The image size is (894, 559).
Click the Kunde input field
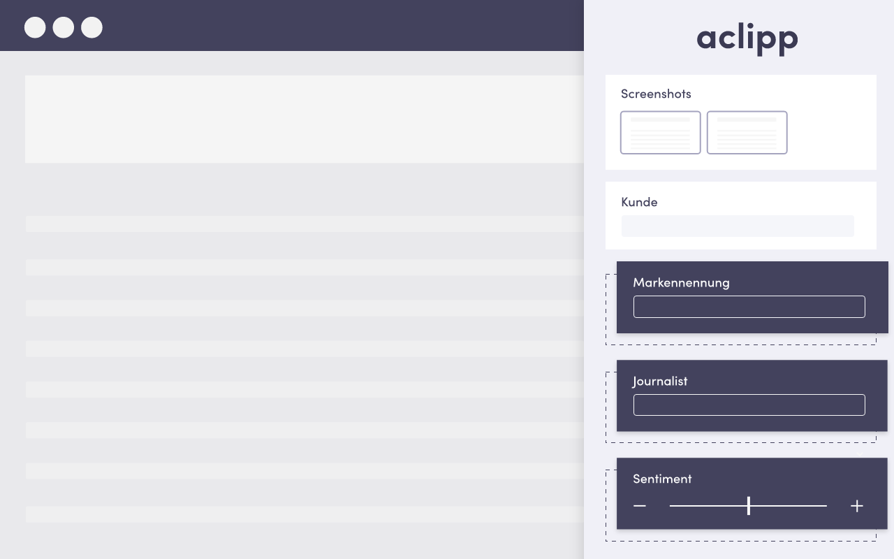738,226
